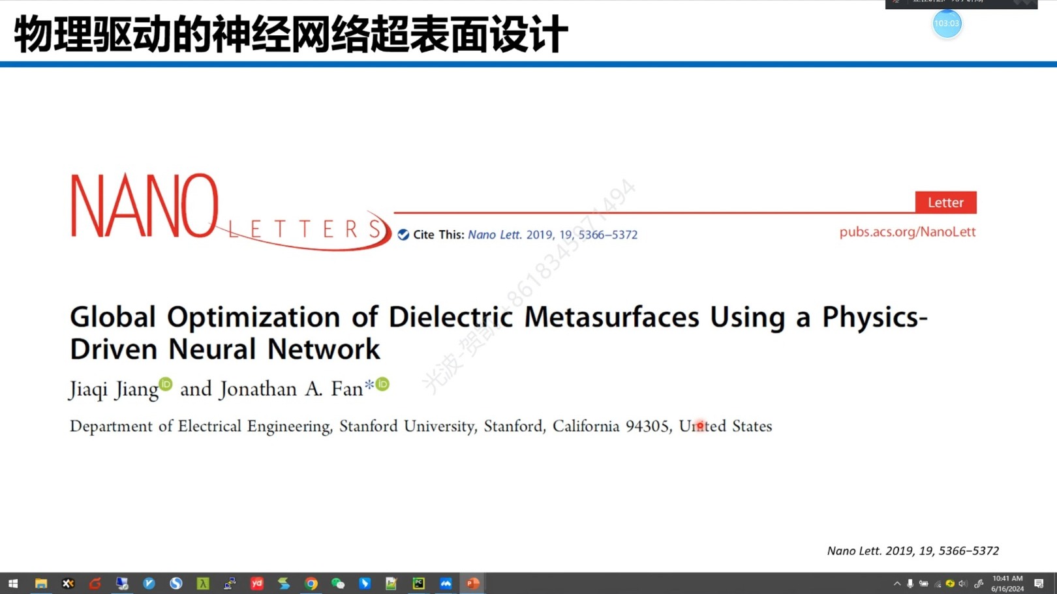Click author name 'Jonathan A. Fan'
The height and width of the screenshot is (594, 1057).
point(291,389)
